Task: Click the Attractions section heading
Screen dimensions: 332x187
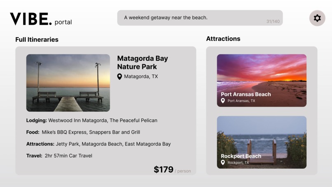Action: 223,39
